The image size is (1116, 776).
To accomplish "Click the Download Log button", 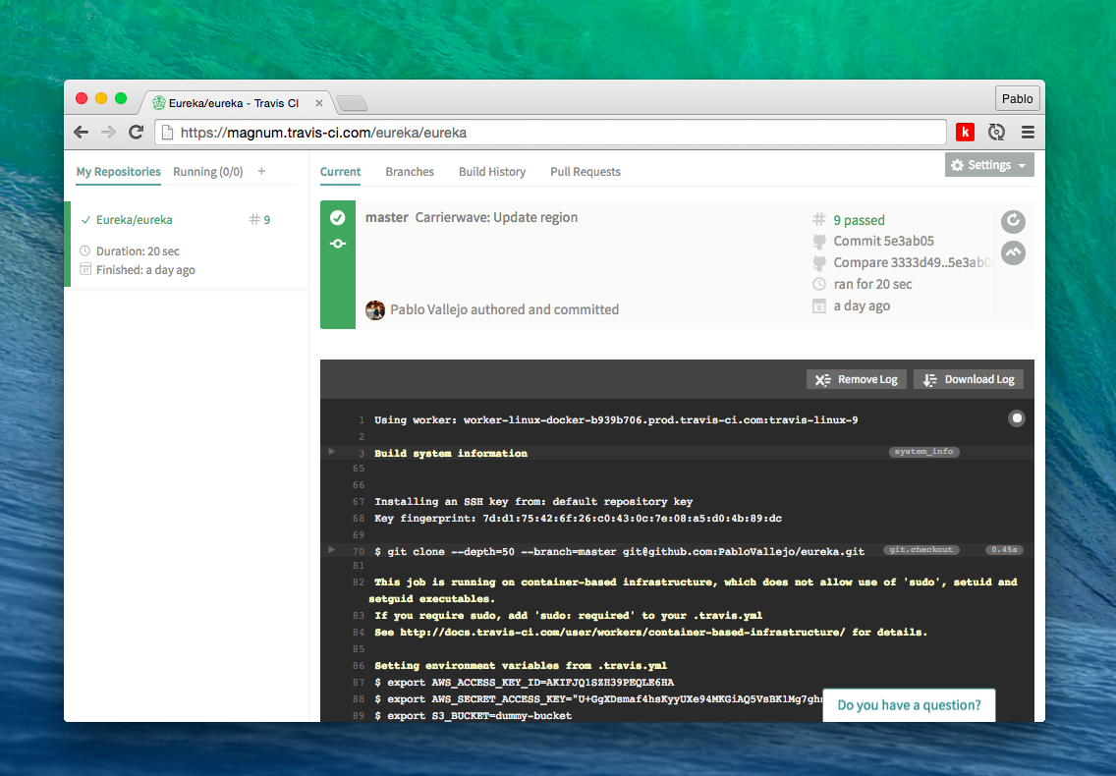I will (969, 379).
